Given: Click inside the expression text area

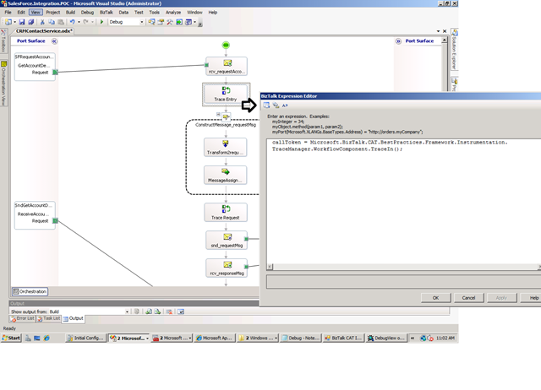Looking at the screenshot, I should (x=404, y=202).
